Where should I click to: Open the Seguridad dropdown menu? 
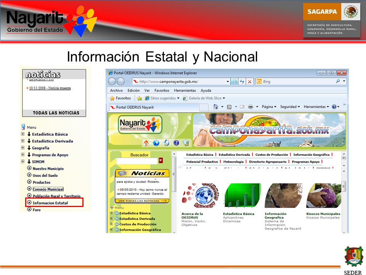290,107
